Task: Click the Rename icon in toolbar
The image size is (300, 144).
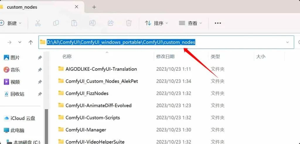Action: 92,23
